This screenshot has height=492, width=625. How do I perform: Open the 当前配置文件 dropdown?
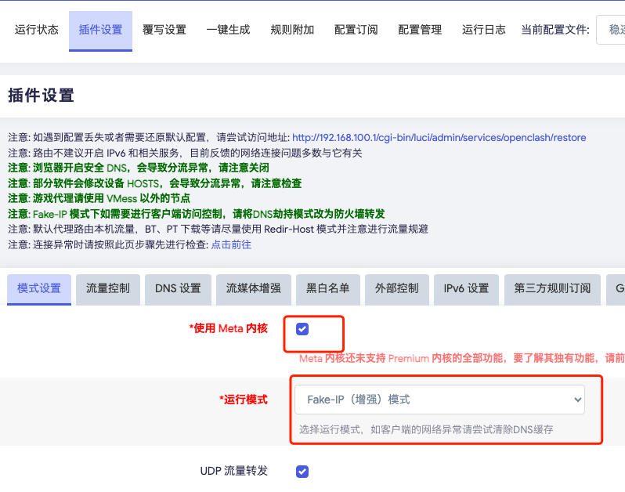(611, 30)
